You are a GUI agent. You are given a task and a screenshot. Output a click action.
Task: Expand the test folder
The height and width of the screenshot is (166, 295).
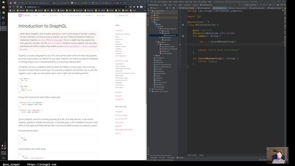pos(154,55)
